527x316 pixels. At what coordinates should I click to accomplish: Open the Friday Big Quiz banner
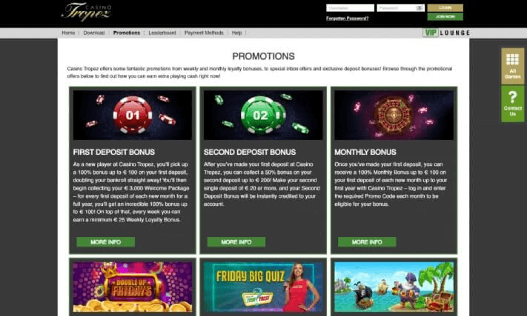(x=263, y=287)
